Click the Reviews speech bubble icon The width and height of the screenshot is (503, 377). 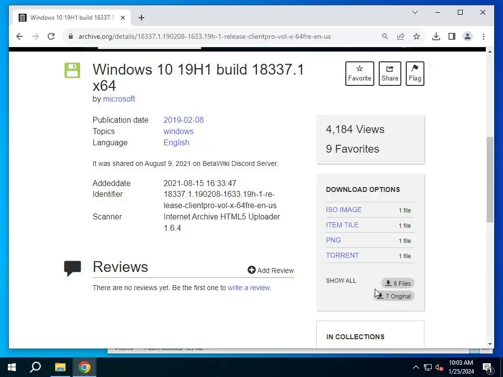tap(73, 269)
